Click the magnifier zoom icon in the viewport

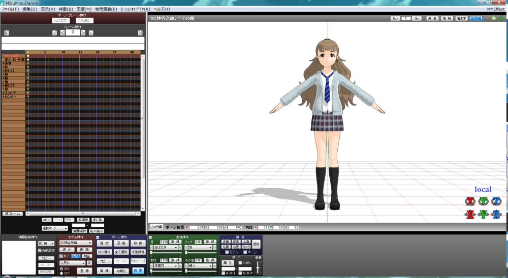[x=494, y=18]
